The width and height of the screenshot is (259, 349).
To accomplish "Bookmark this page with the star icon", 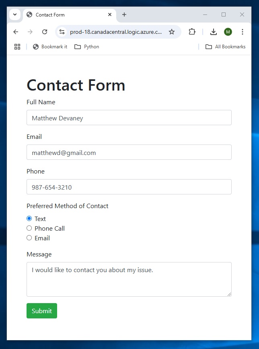I will pyautogui.click(x=172, y=32).
